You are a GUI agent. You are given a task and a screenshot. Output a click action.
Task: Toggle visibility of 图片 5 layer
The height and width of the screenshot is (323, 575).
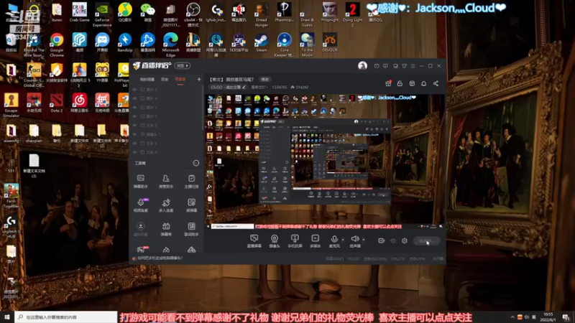[134, 89]
